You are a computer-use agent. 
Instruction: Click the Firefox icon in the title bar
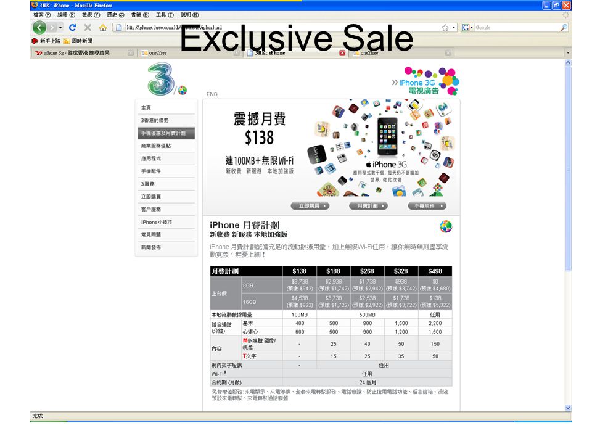[x=35, y=5]
